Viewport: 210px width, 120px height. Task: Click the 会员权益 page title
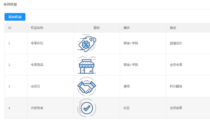coord(10,4)
